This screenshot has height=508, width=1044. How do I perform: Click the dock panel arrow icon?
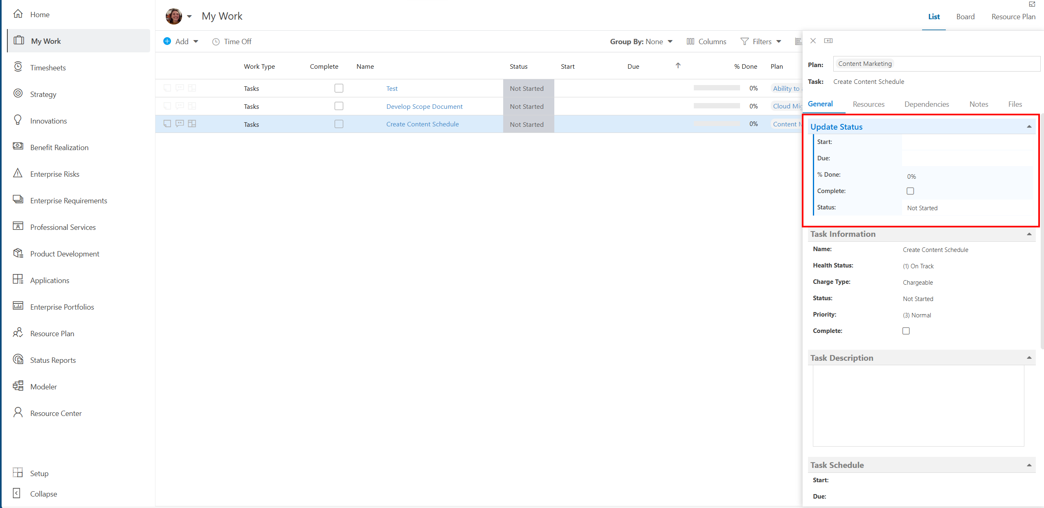(x=828, y=41)
